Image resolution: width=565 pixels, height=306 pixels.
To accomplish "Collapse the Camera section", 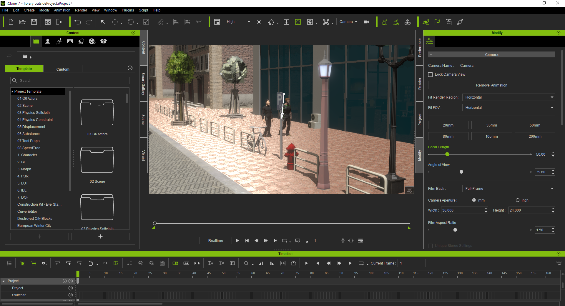I will tap(431, 55).
